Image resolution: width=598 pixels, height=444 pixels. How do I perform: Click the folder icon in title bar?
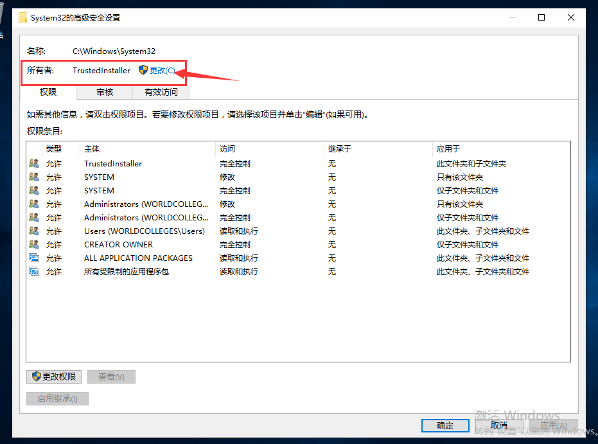[22, 17]
